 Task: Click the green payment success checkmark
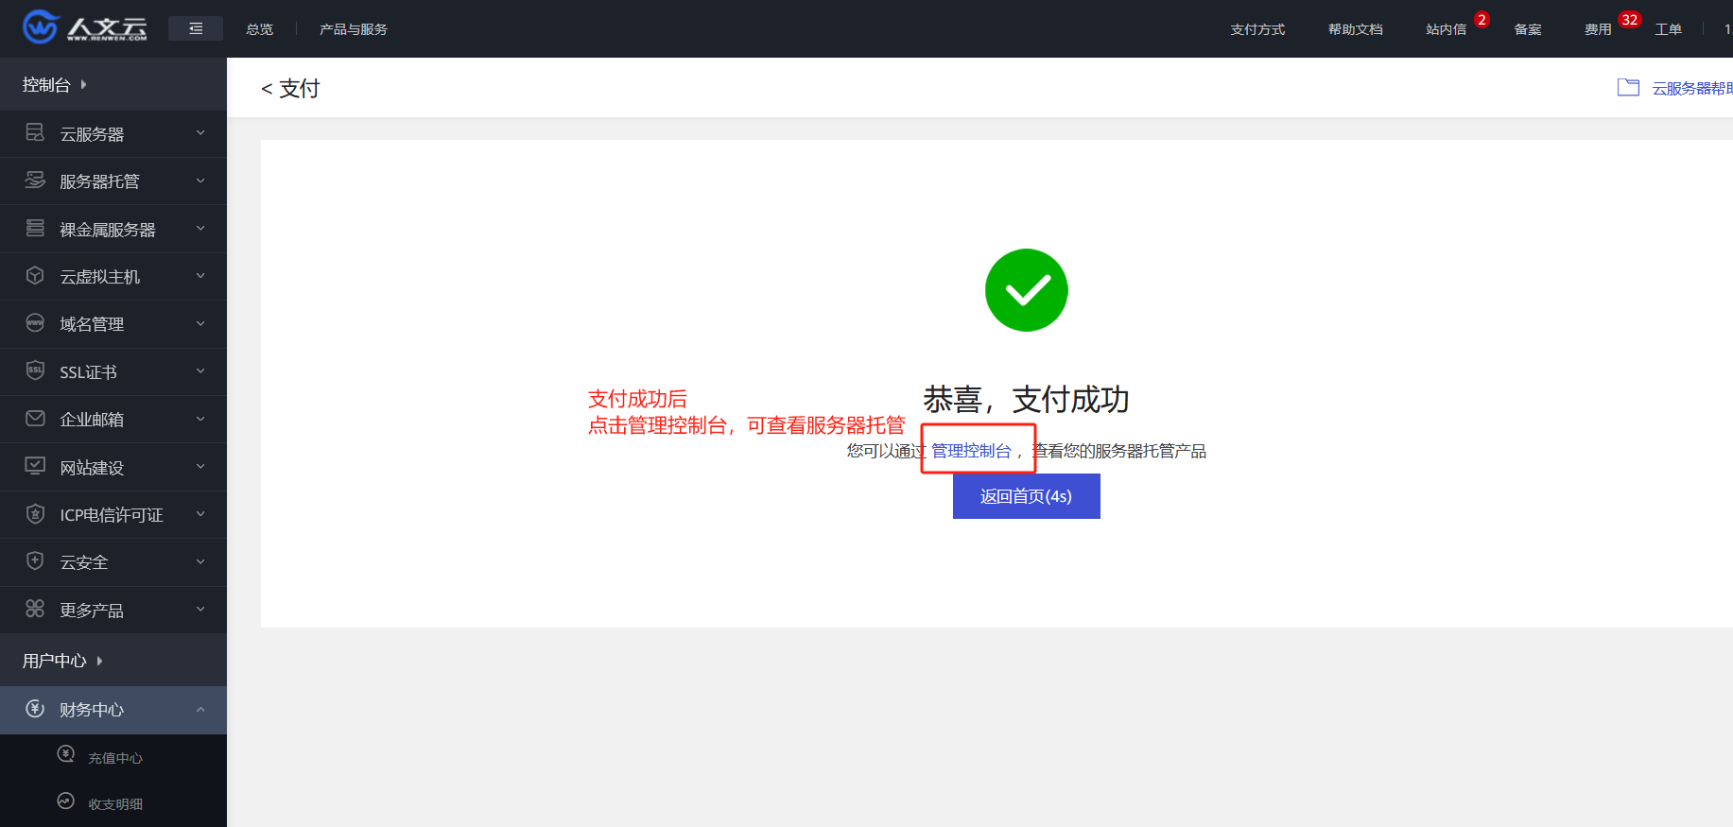pyautogui.click(x=1026, y=289)
